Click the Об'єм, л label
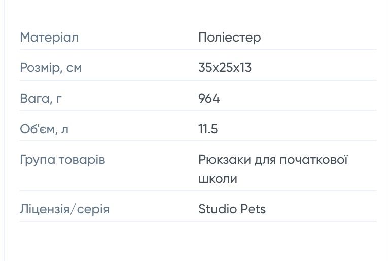The image size is (389, 261). (x=44, y=129)
